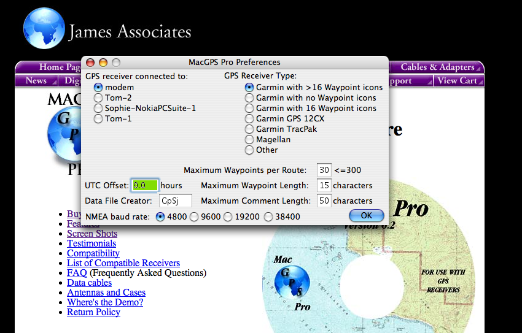The width and height of the screenshot is (522, 333).
Task: Click the OK button in Preferences
Action: coord(366,215)
